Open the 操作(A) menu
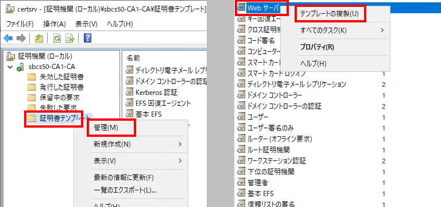The height and width of the screenshot is (207, 441). 55,24
